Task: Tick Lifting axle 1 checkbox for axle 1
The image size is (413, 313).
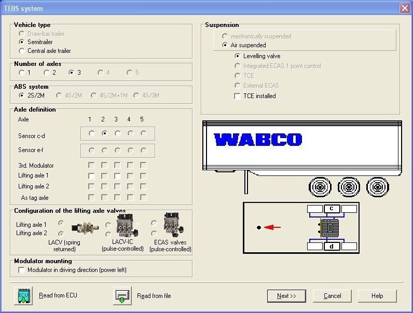Action: point(91,176)
